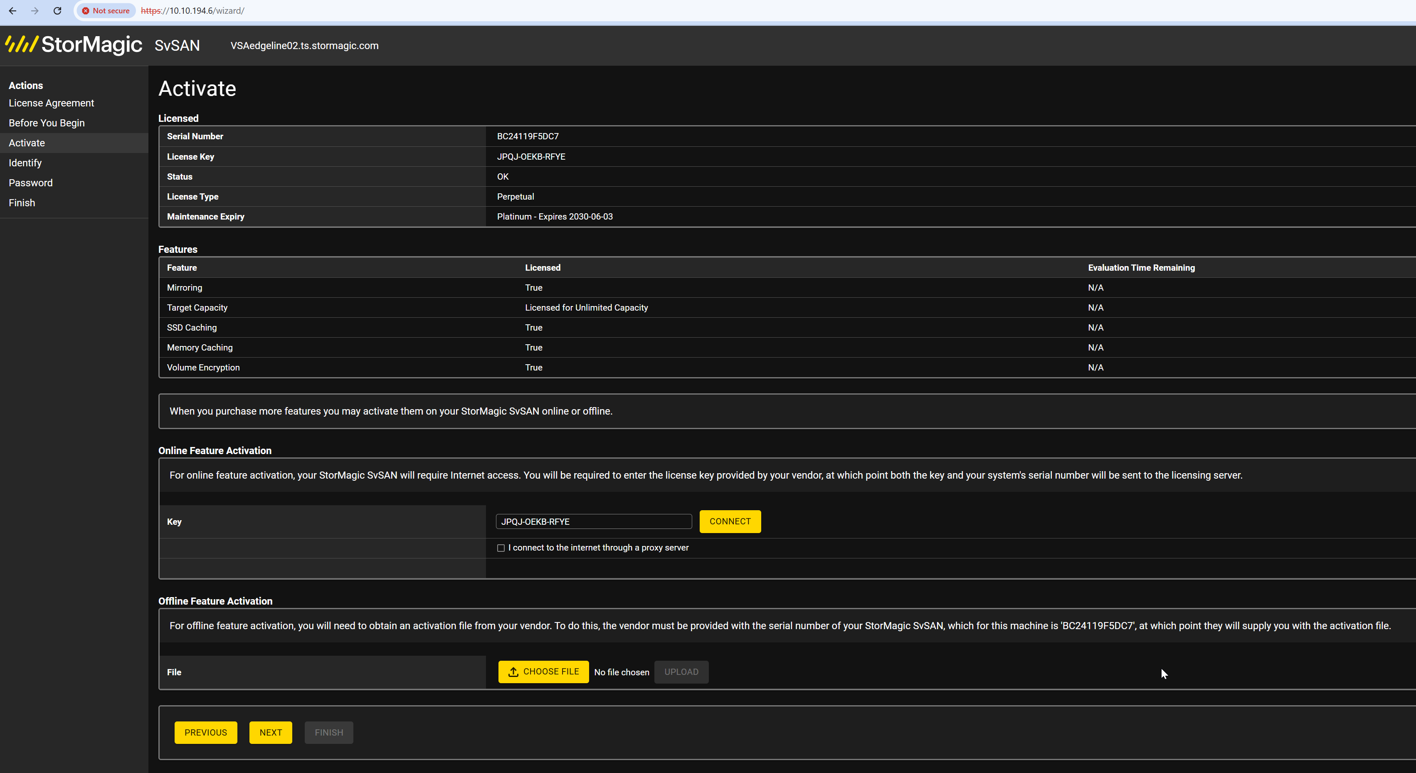Open the Before You Begin step
Image resolution: width=1416 pixels, height=773 pixels.
tap(47, 123)
